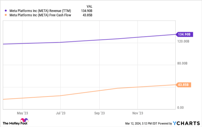Click the Sep '23 x-axis label
Viewport: 202px width, 127px height.
[100, 113]
